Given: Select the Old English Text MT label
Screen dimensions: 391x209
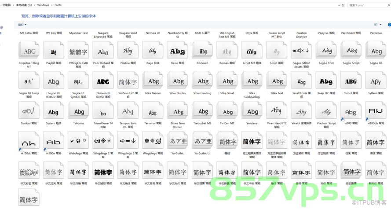Looking at the screenshot, I should 227,35.
